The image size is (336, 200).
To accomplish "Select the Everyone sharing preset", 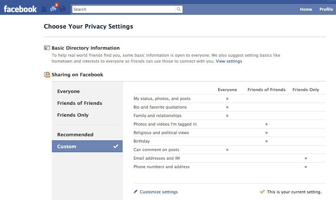I will point(69,91).
